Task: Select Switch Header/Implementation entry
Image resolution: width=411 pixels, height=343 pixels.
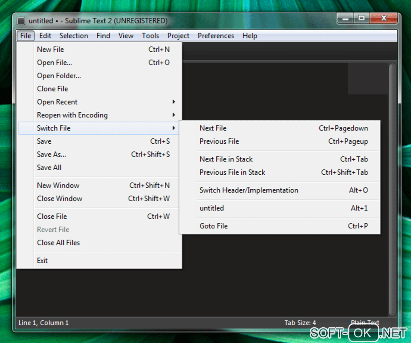Action: point(280,190)
